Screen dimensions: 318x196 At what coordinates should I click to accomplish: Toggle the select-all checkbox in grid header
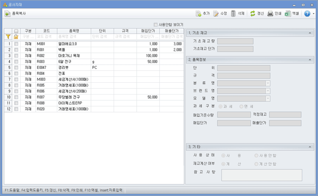click(16, 31)
